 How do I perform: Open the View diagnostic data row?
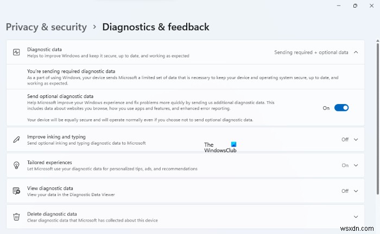coord(163,191)
